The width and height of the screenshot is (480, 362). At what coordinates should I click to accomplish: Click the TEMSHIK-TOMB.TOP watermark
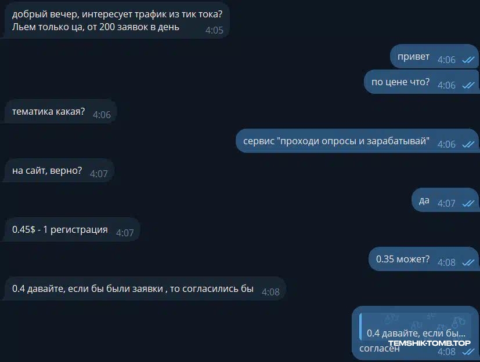430,343
